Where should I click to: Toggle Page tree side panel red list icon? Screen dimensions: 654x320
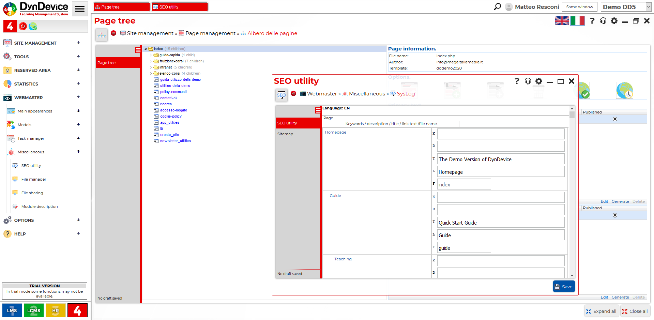(138, 50)
